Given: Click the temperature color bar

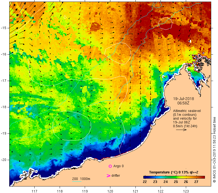Looking at the screenshot, I should tap(174, 177).
